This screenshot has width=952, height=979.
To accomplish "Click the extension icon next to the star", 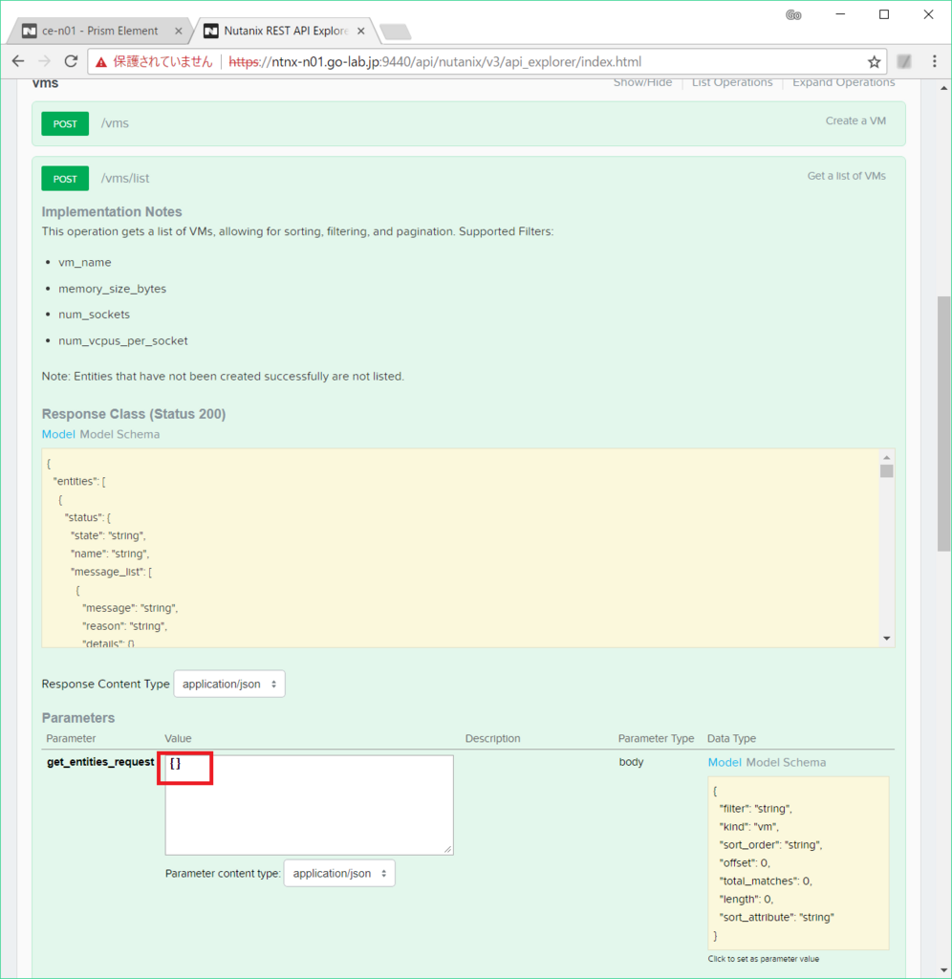I will (x=903, y=60).
